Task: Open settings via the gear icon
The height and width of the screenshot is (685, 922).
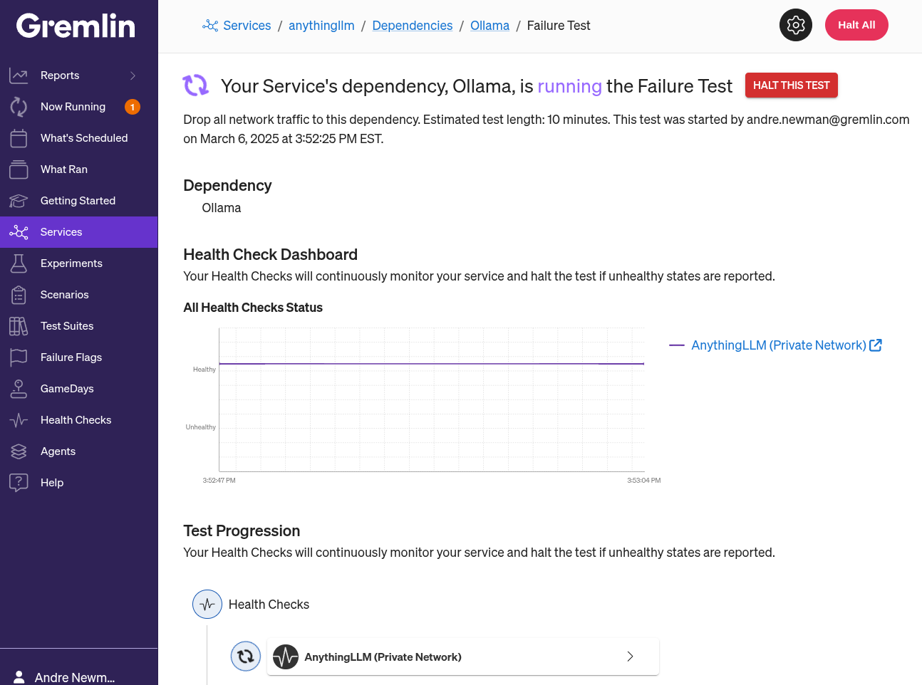Action: coord(796,25)
